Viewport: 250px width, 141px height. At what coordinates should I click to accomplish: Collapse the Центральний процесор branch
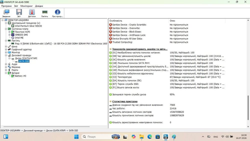point(6,23)
